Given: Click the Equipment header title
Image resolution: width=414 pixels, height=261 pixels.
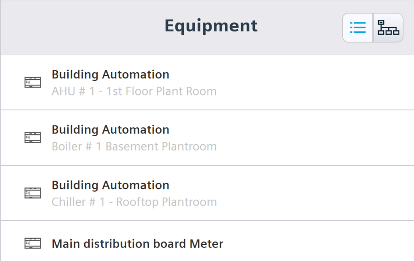Looking at the screenshot, I should [x=211, y=26].
